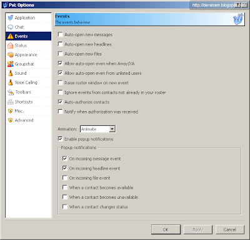The width and height of the screenshot is (250, 240).
Task: Go to the Groupchat options page
Action: (28, 64)
